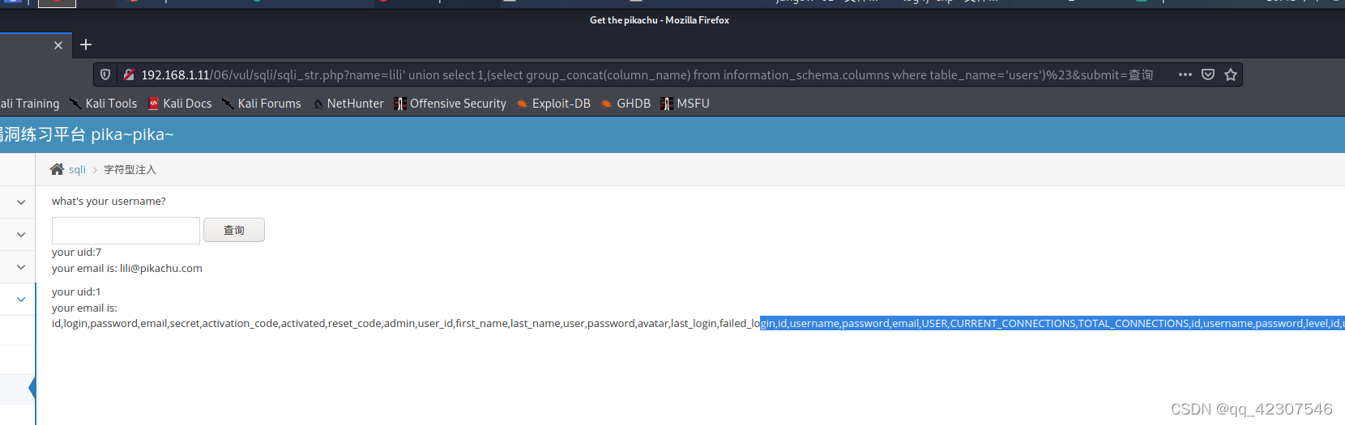Close the current Firefox tab
Image resolution: width=1345 pixels, height=425 pixels.
point(58,45)
